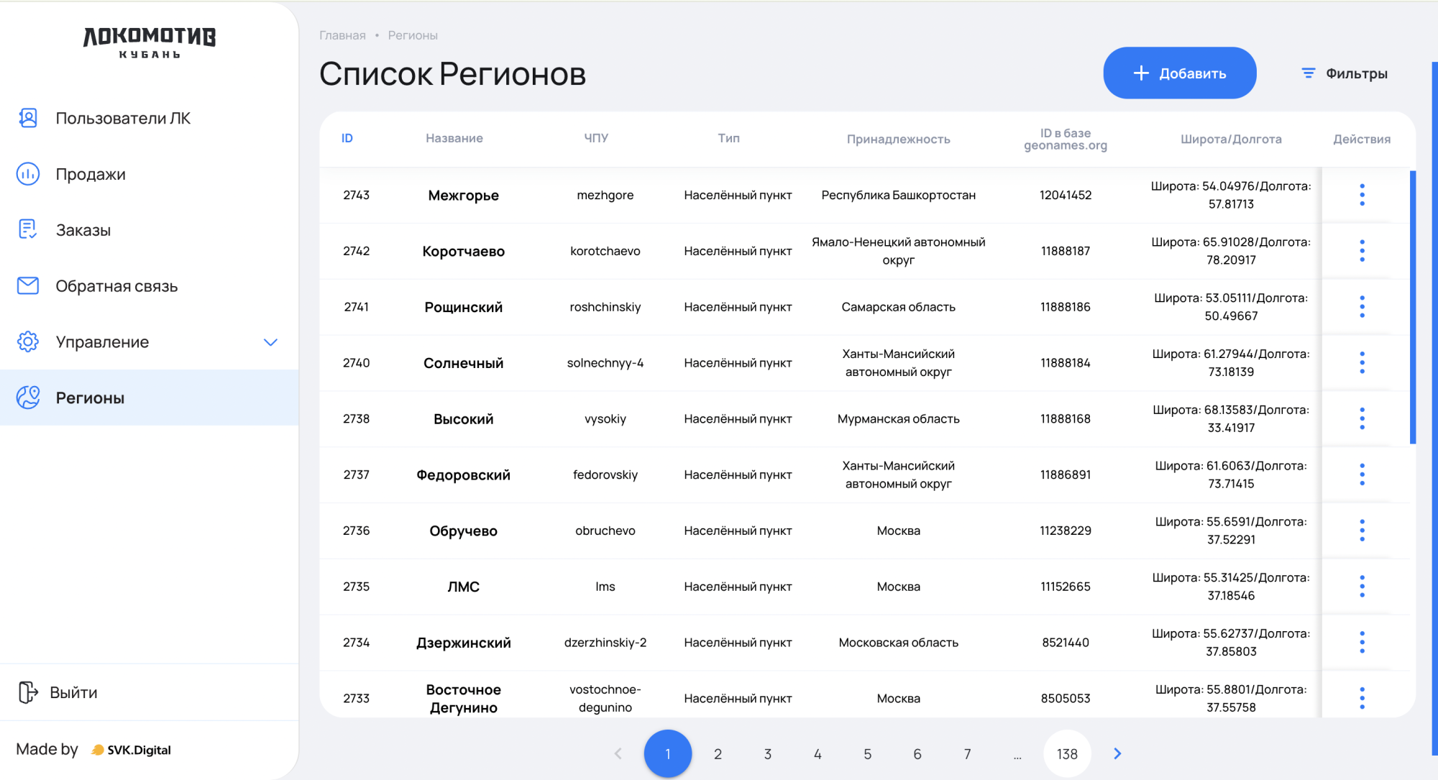Screen dimensions: 1438x780
Task: Go to page 2
Action: 718,754
